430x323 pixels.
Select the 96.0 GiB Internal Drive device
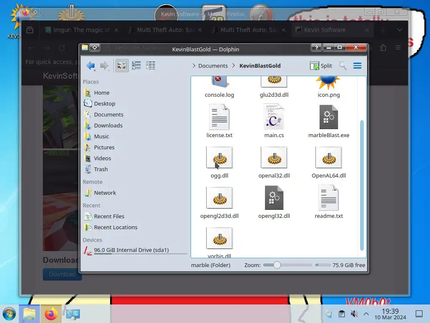[x=131, y=250]
